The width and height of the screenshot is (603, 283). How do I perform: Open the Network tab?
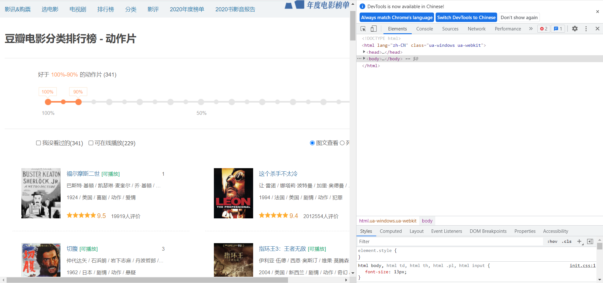coord(476,29)
